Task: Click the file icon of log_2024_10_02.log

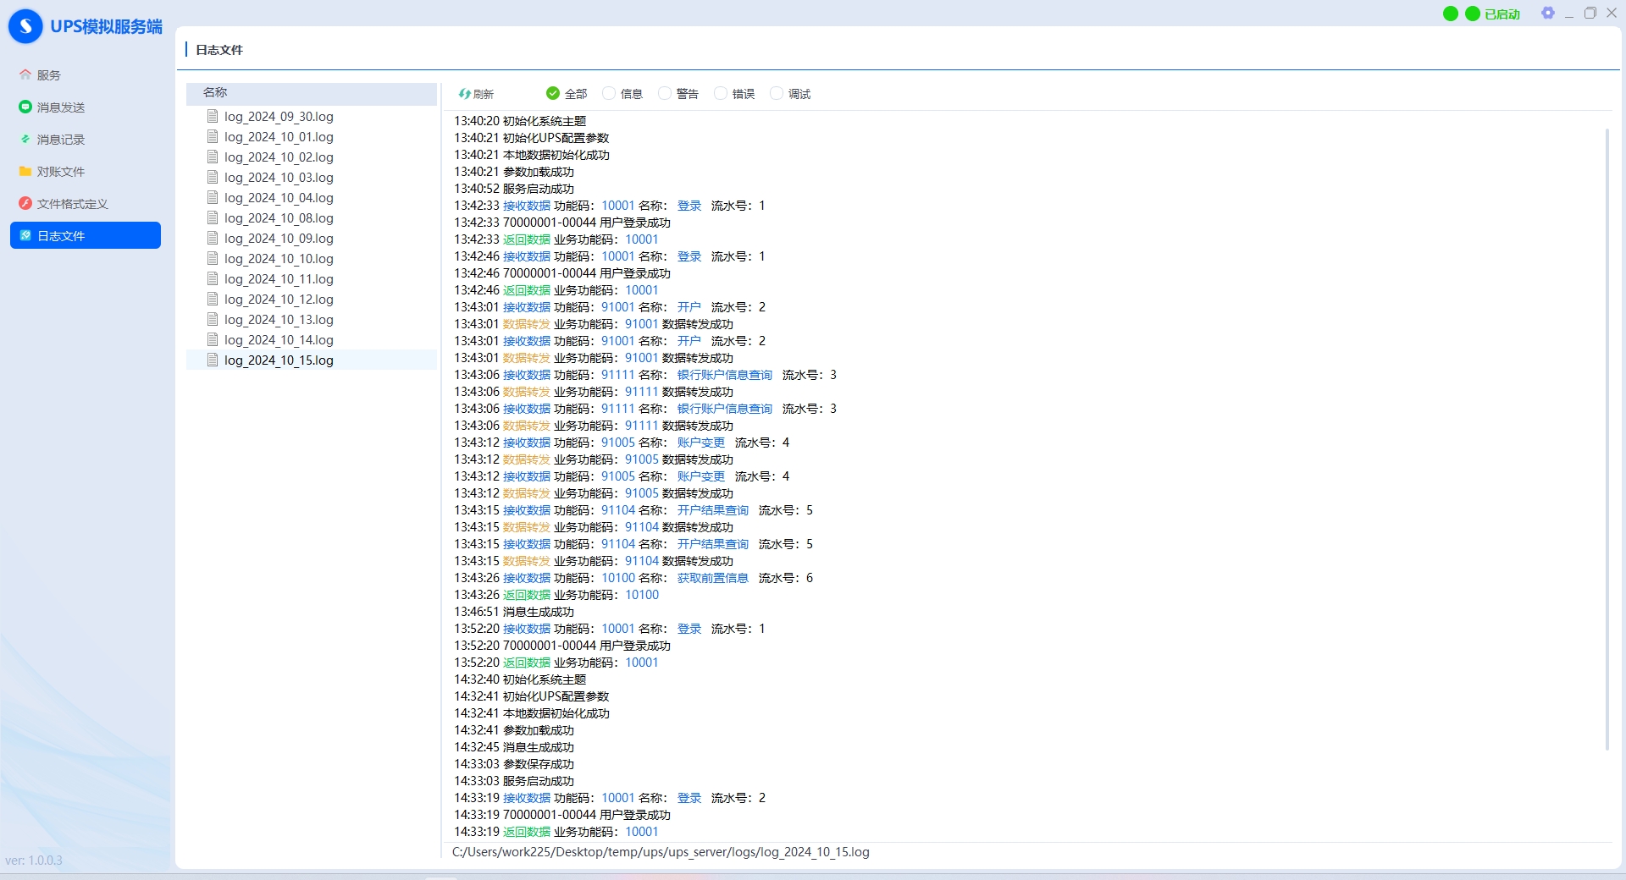Action: (213, 157)
